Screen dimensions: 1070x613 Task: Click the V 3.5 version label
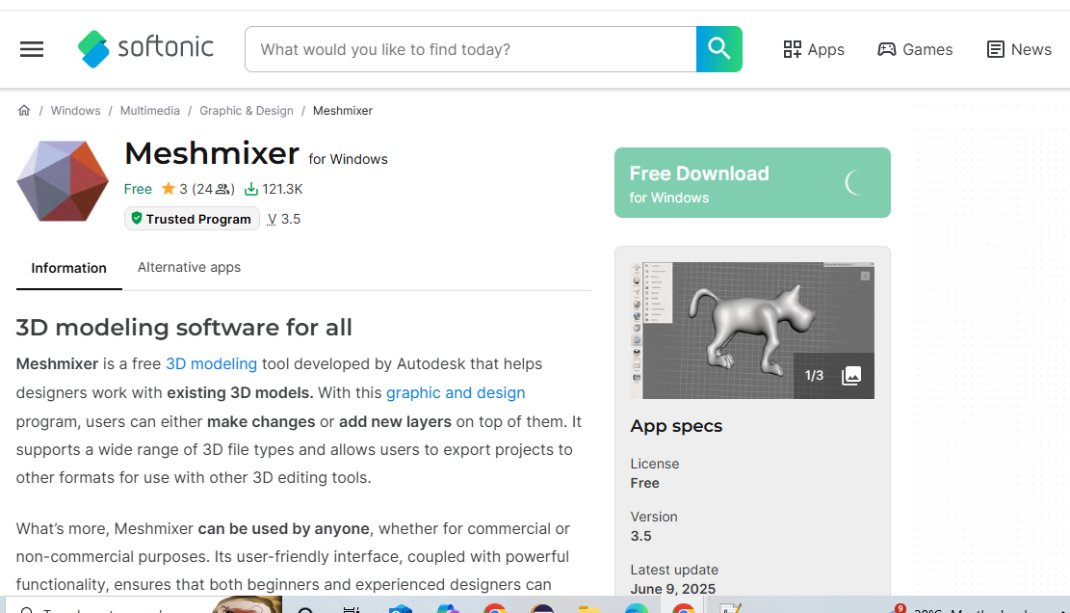[x=283, y=219]
